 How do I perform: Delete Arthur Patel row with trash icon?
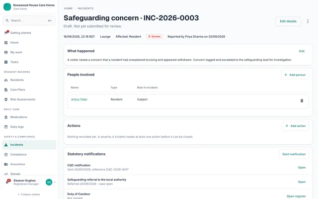(x=302, y=100)
